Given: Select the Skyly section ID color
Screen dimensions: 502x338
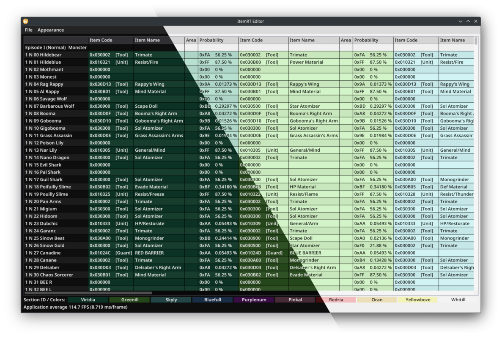Looking at the screenshot, I should [171, 300].
